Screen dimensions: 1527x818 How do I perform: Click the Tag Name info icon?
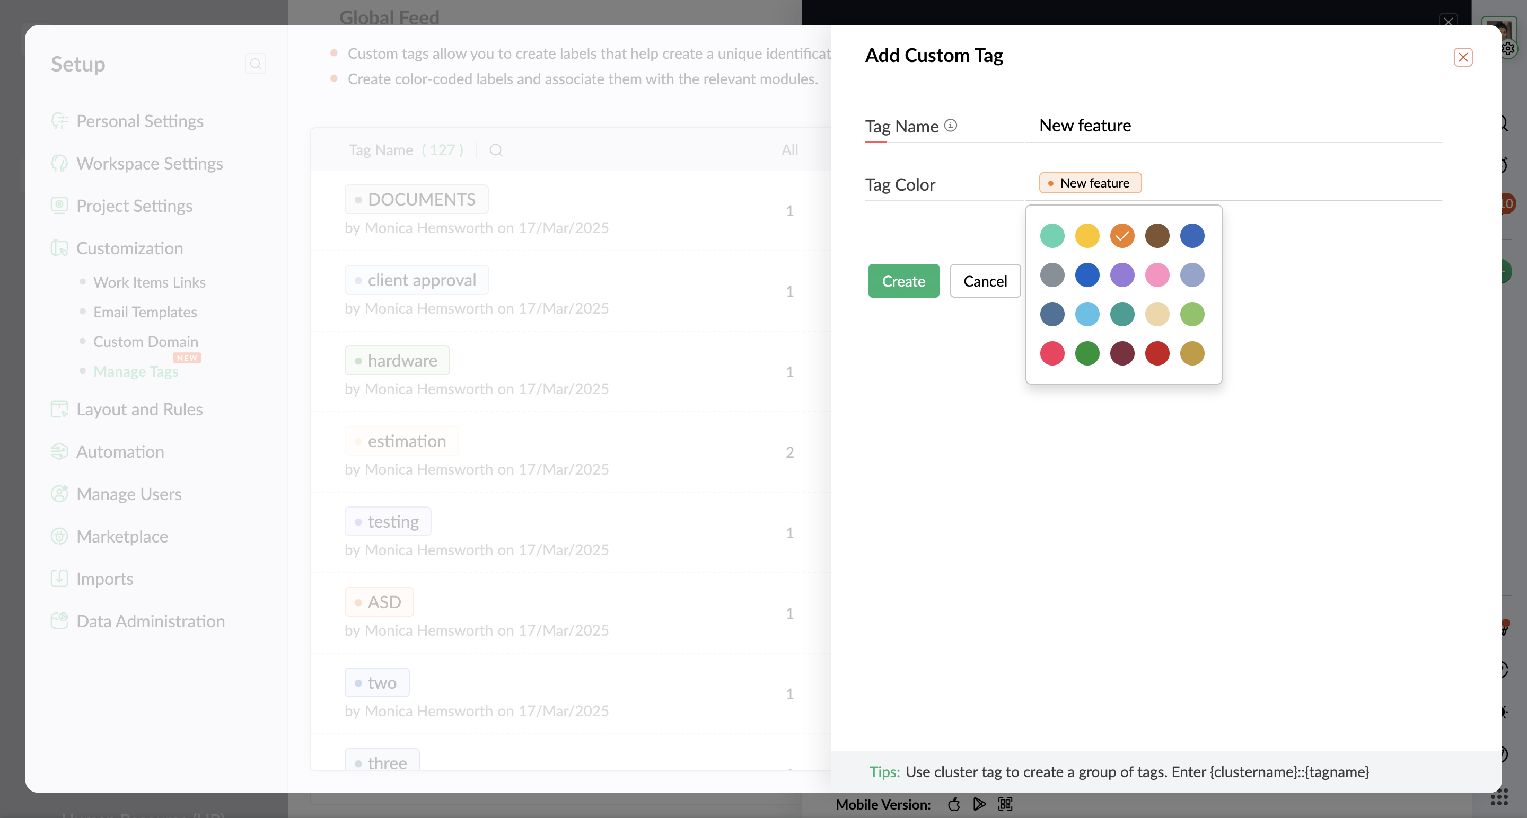point(950,126)
